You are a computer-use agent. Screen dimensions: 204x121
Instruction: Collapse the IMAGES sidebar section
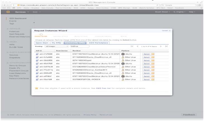pyautogui.click(x=8, y=42)
